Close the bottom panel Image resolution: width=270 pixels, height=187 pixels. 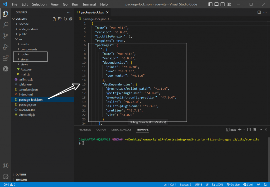[x=266, y=130]
